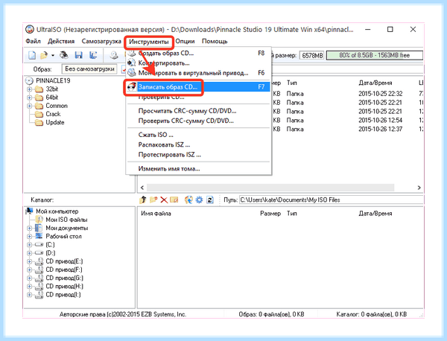Expand the 32bit folder tree node
447x341 pixels.
point(29,89)
